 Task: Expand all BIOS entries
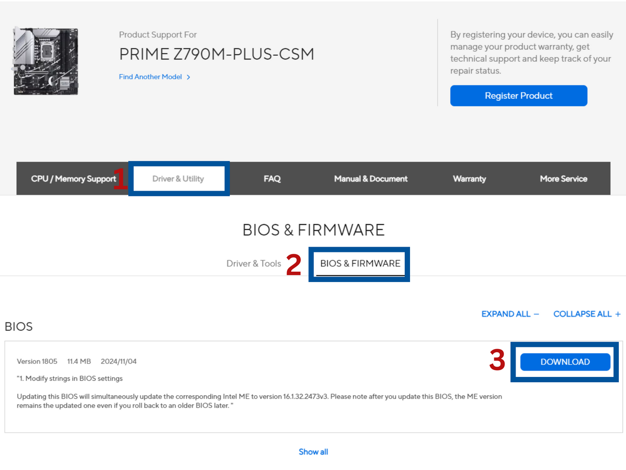tap(506, 314)
